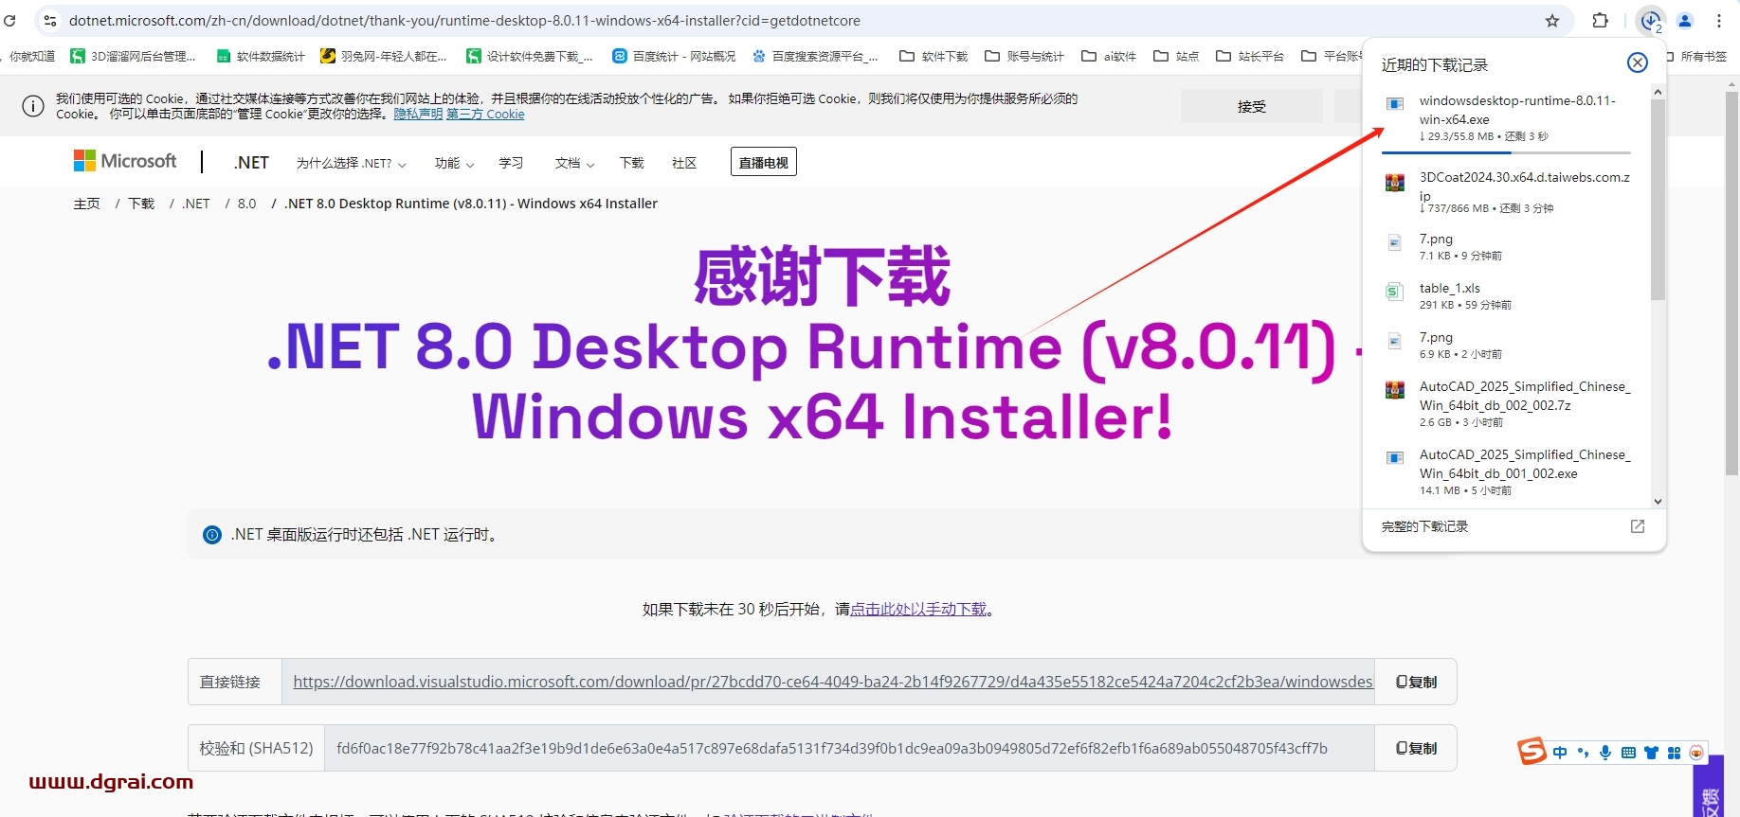Screen dimensions: 1740x817
Task: Open 完整的下载记录 full history
Action: coord(1424,526)
